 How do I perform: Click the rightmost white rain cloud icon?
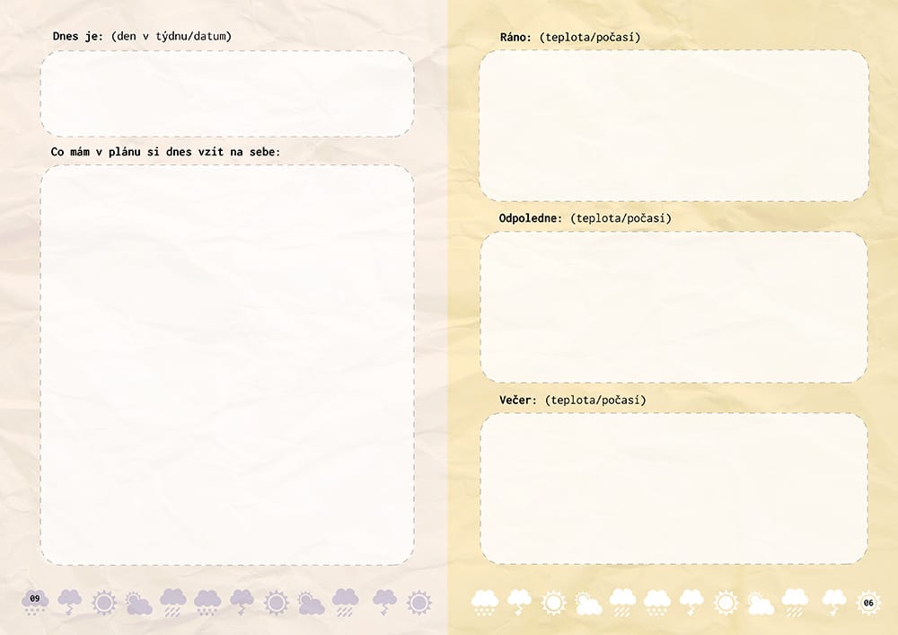tap(795, 602)
